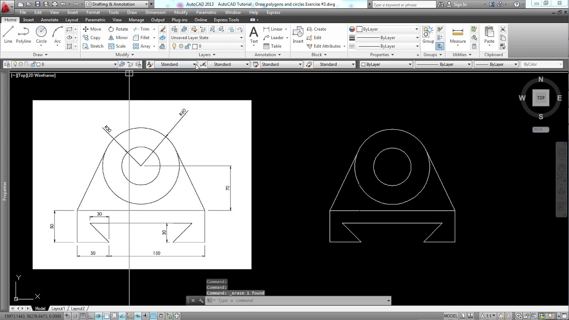
Task: Activate the Stretch command
Action: pos(93,46)
